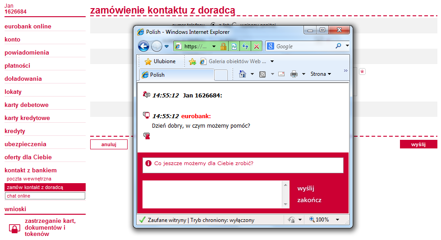Click the 100% zoom level button
441x240 pixels.
(x=319, y=219)
